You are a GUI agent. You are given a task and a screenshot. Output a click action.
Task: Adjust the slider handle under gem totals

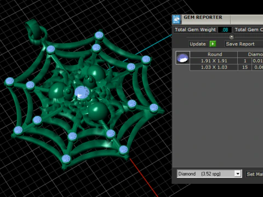click(231, 37)
